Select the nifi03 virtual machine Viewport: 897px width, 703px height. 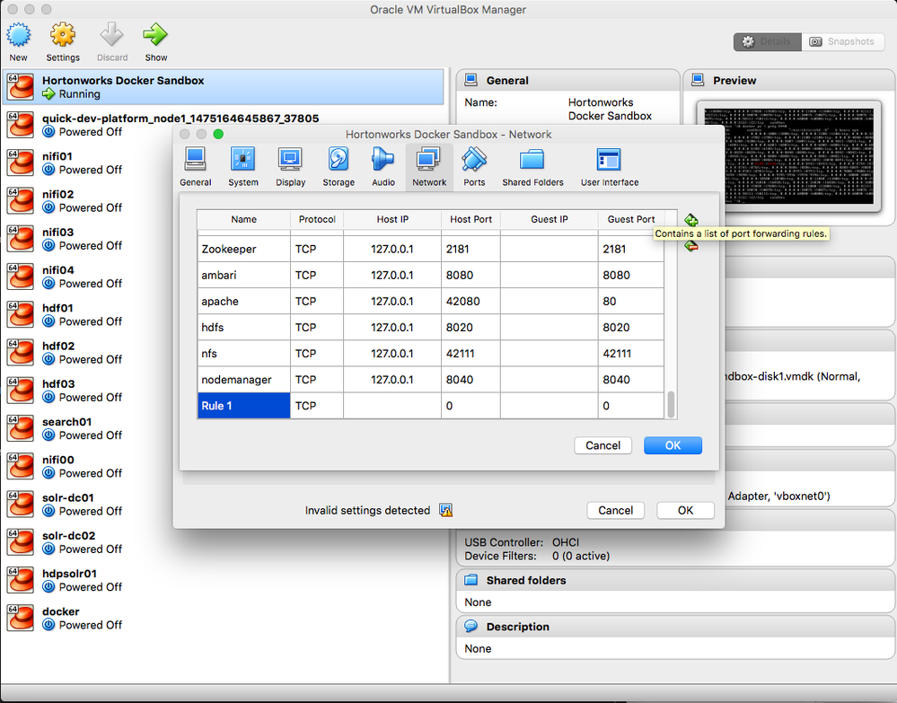pos(81,238)
